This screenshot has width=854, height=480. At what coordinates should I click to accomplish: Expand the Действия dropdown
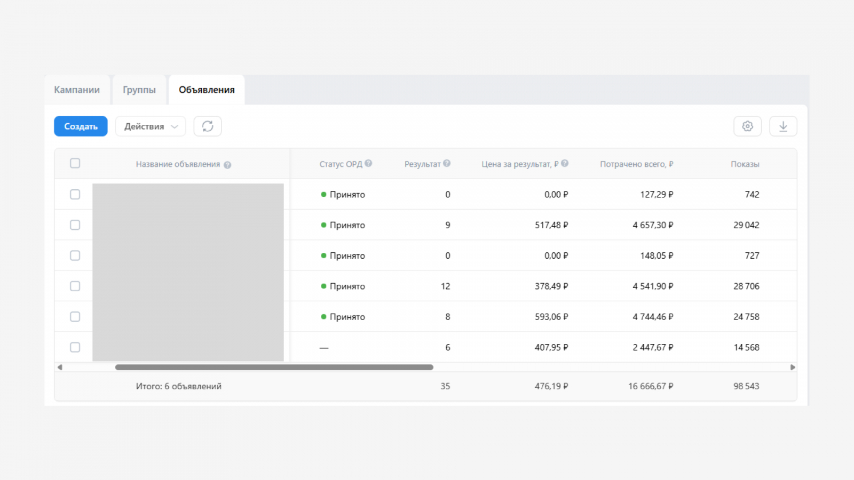tap(151, 126)
